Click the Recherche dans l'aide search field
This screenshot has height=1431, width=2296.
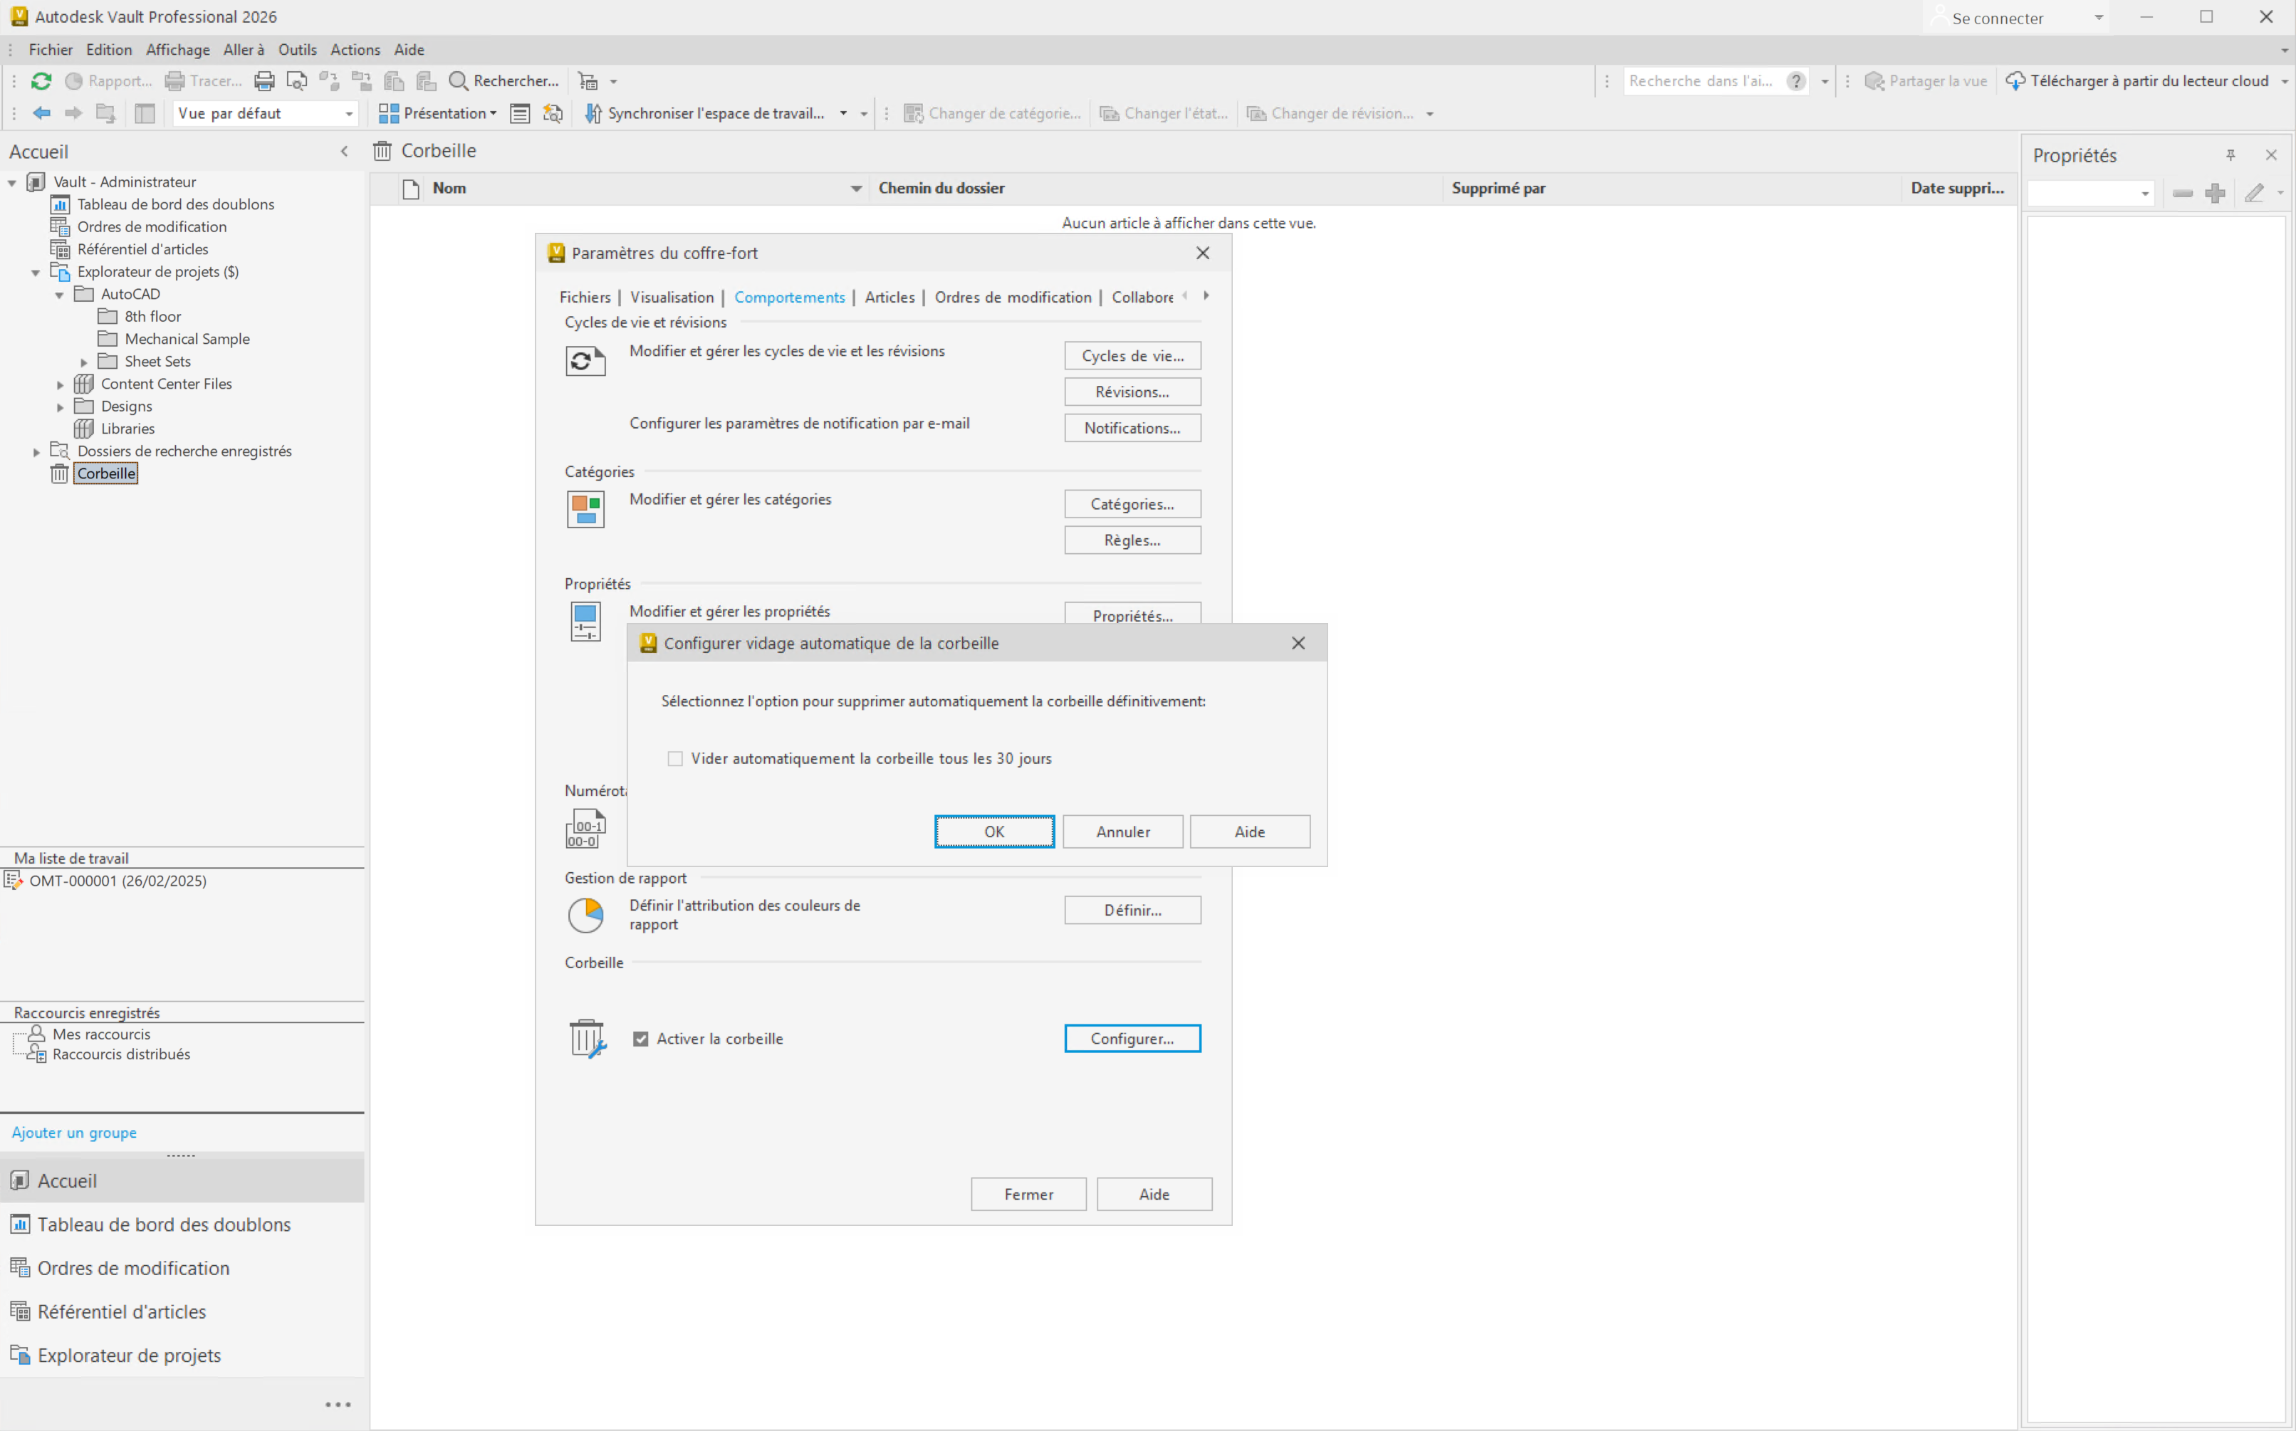tap(1701, 81)
